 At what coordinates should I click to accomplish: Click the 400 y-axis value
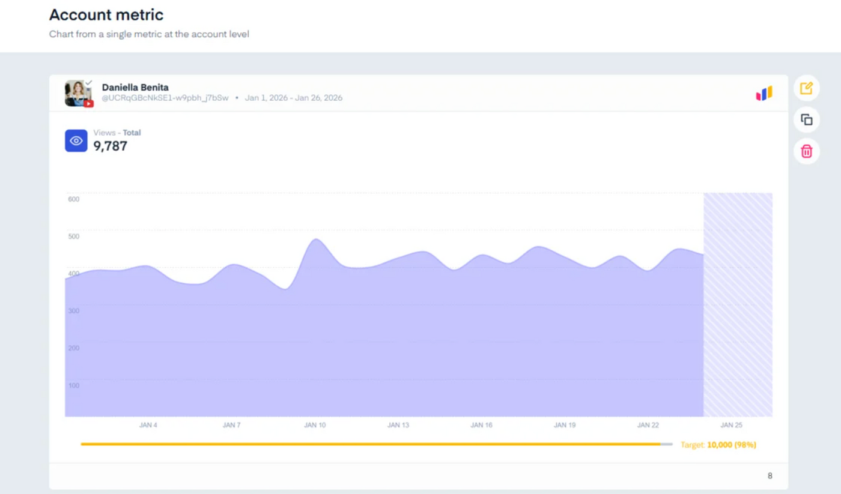point(73,274)
